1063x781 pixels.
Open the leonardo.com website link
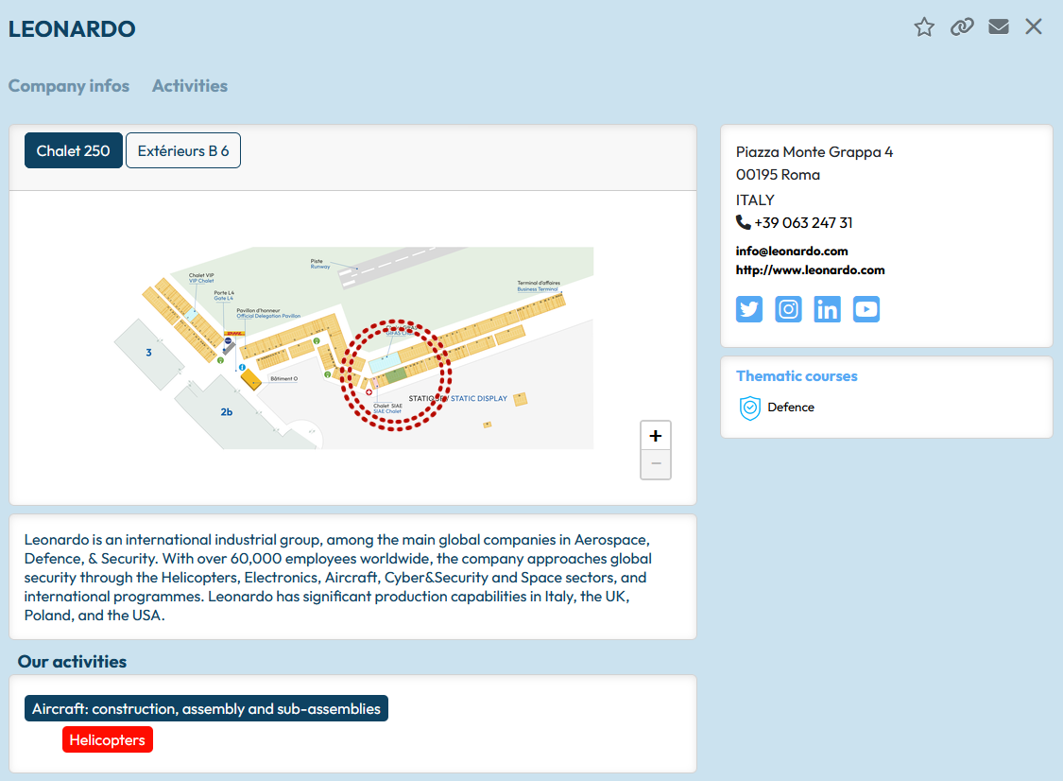(x=810, y=270)
